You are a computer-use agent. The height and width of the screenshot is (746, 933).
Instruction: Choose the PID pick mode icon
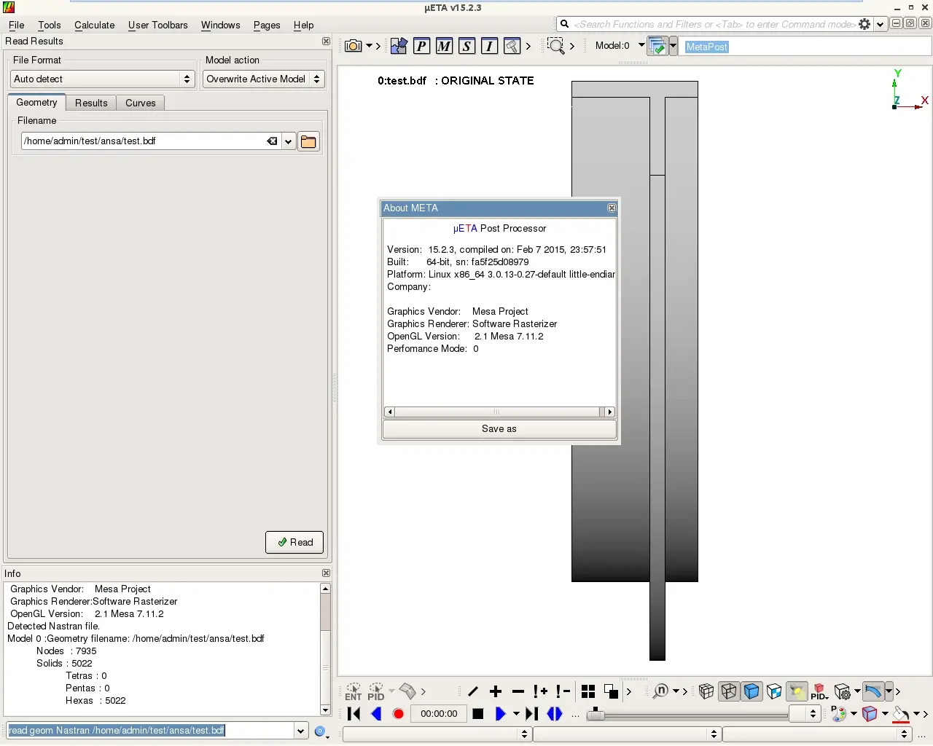pos(376,691)
